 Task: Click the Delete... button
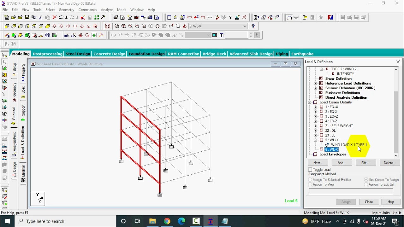click(389, 163)
